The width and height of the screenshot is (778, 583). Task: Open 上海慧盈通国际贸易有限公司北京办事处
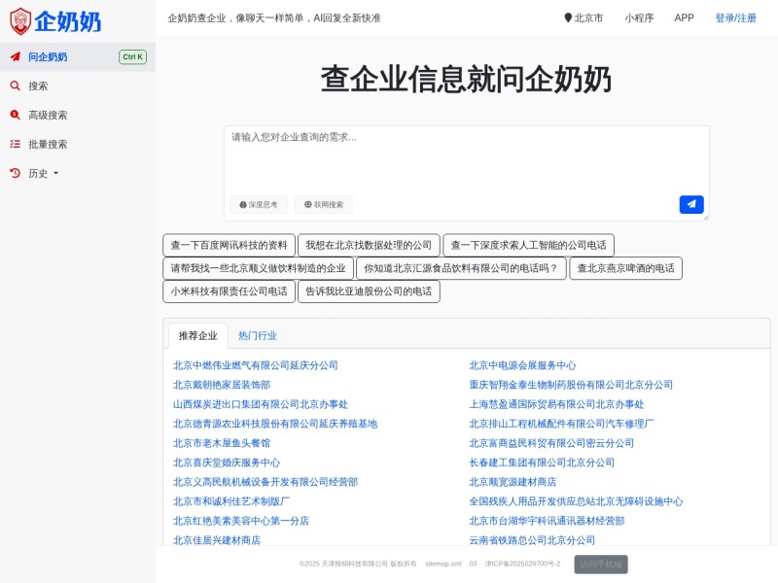[x=556, y=404]
